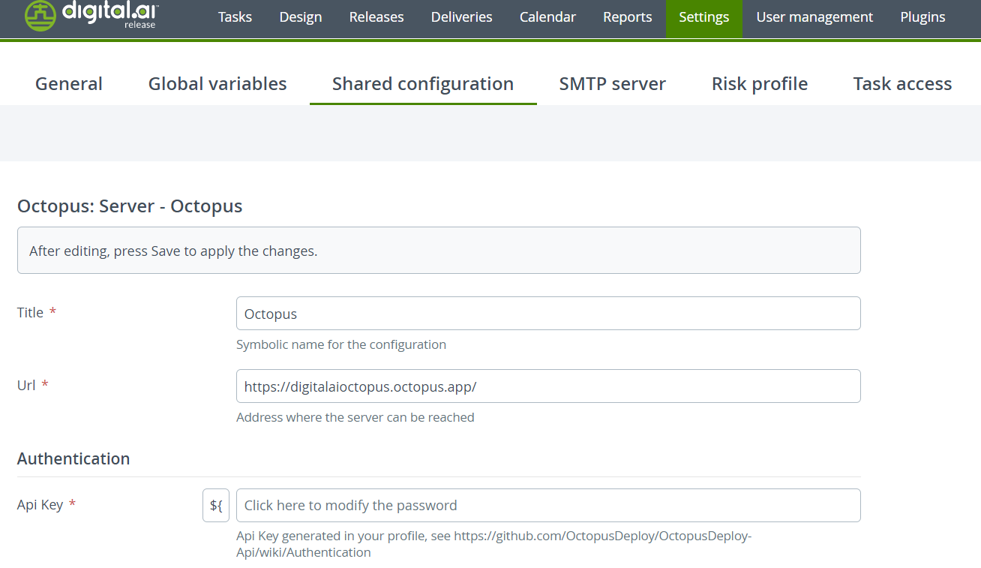The height and width of the screenshot is (568, 981).
Task: Select the Settings menu item
Action: click(x=704, y=17)
